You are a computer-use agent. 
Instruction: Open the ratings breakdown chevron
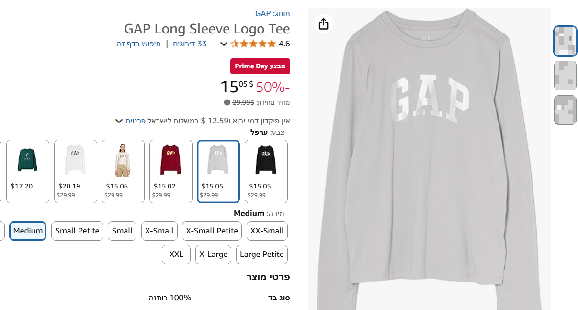point(224,44)
